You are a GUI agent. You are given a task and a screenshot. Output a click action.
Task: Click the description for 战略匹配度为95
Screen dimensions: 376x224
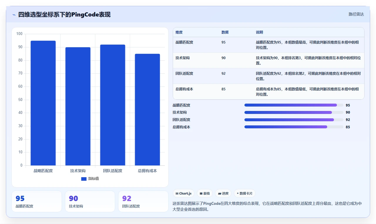pos(307,45)
